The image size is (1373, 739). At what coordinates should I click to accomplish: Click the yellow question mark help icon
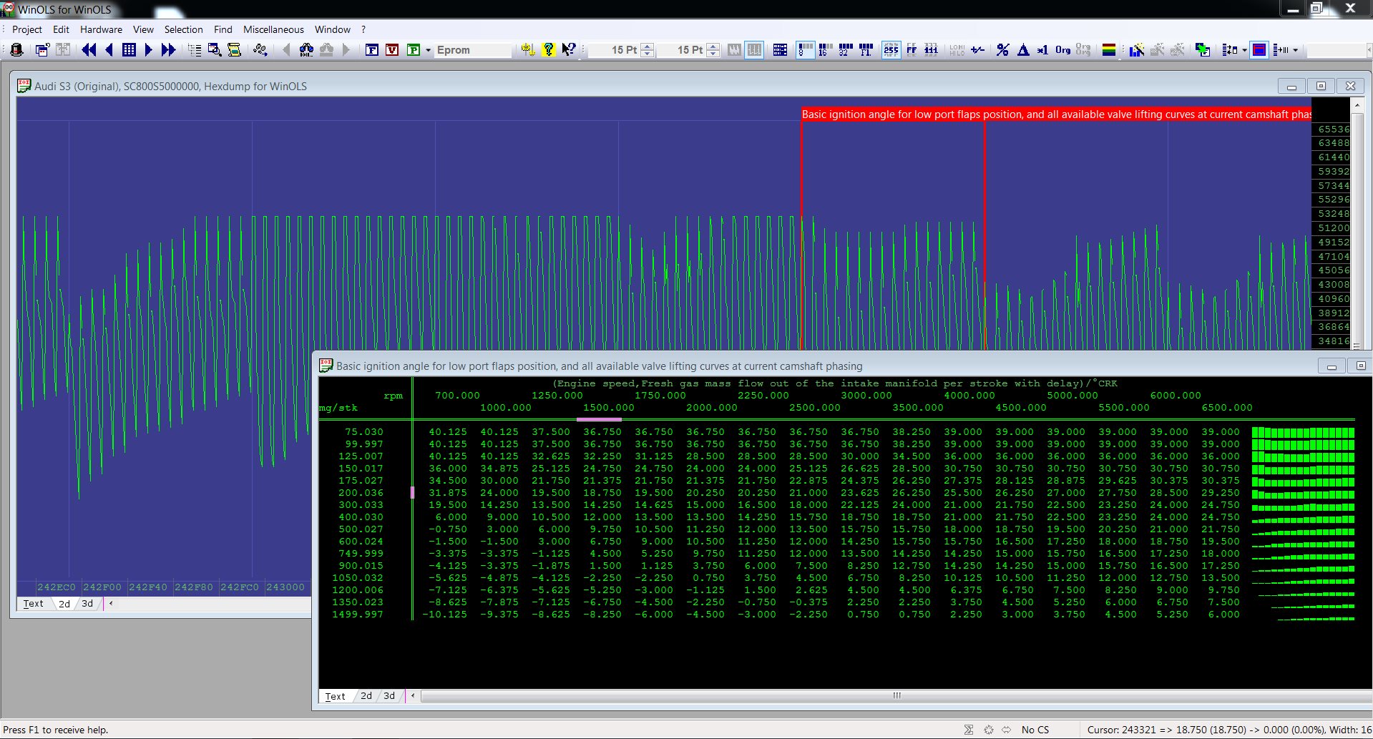(x=548, y=49)
